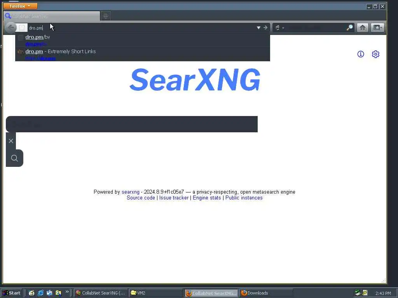Click the magnifier icon in browser search box
Viewport: 398px width, 298px height.
350,28
